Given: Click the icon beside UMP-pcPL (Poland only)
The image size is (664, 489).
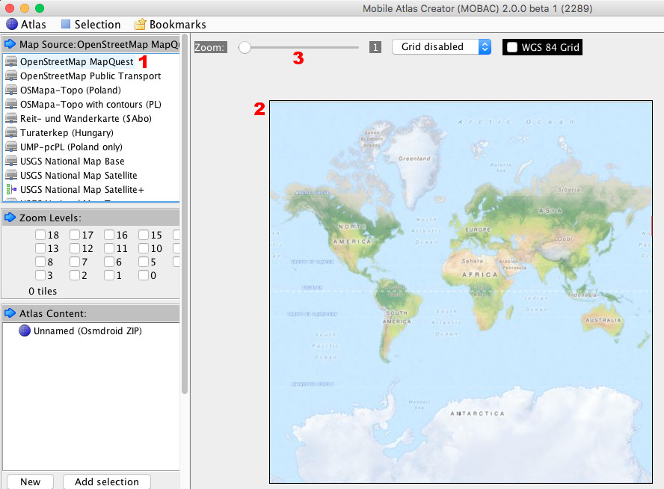Looking at the screenshot, I should [11, 147].
